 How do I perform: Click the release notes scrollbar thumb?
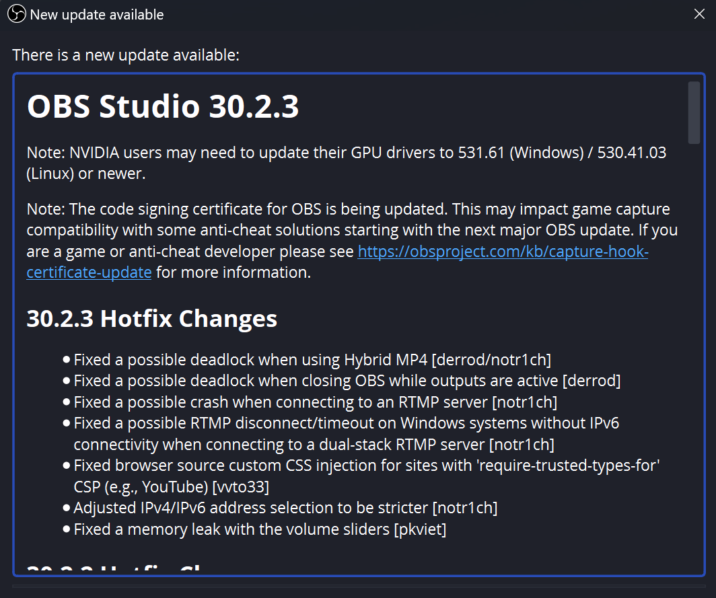click(693, 112)
